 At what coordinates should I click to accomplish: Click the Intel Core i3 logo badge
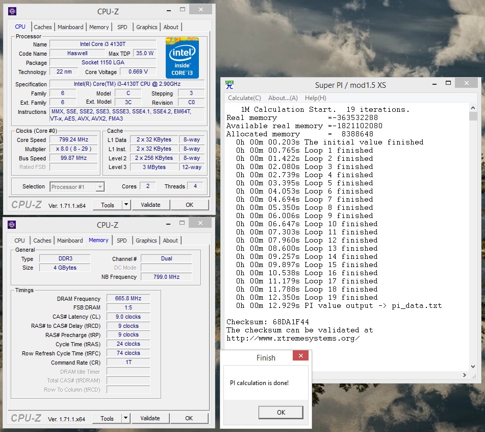[x=182, y=58]
